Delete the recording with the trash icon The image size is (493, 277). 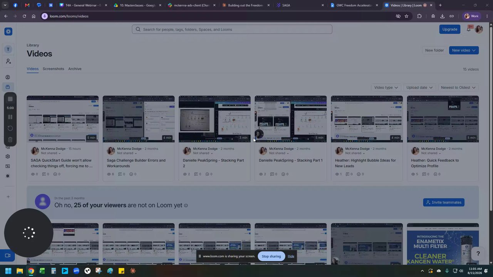(x=10, y=140)
